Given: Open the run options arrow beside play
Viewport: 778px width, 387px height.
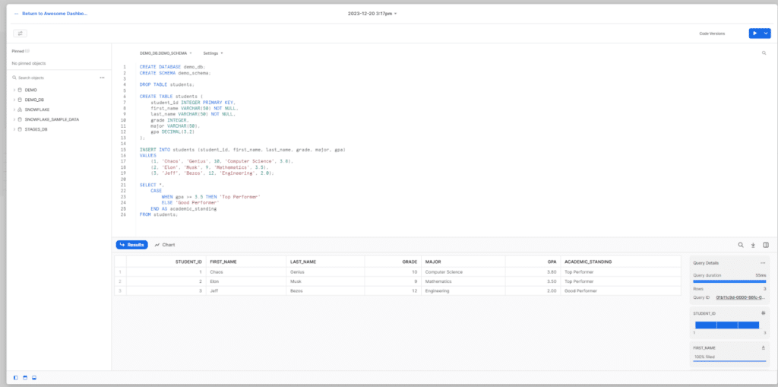Looking at the screenshot, I should point(766,33).
